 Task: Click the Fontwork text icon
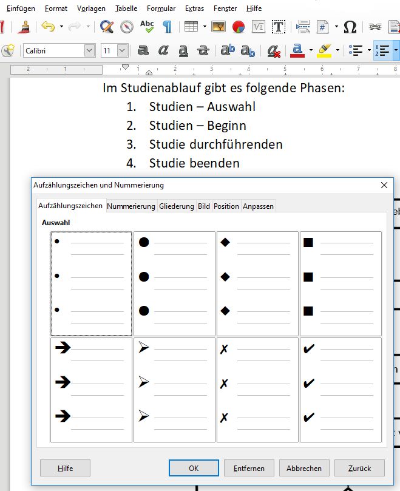(x=259, y=27)
